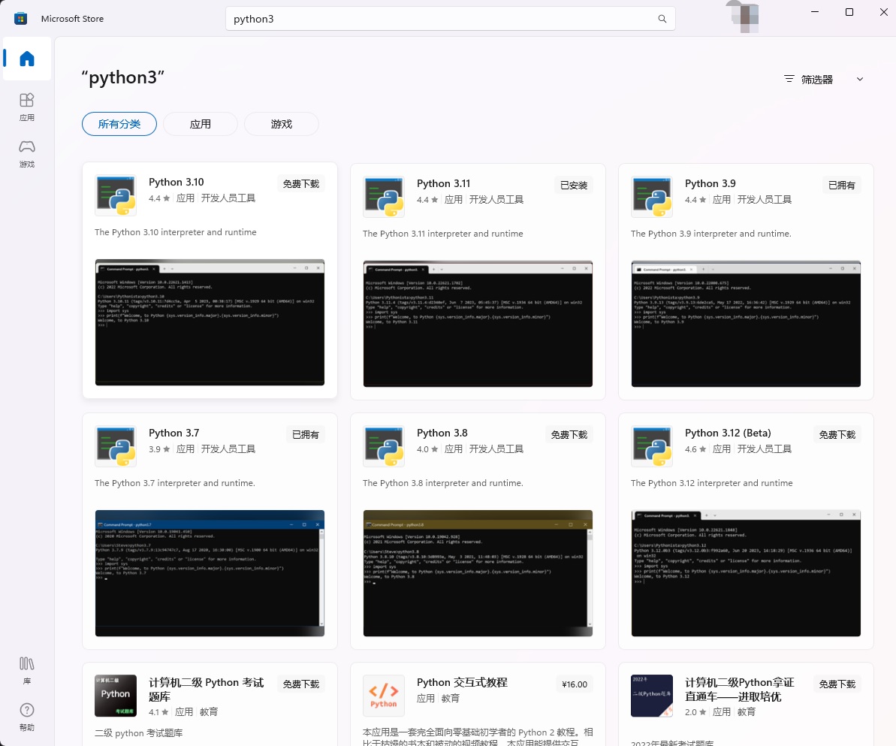Open the user profile avatar
896x746 pixels.
click(x=744, y=17)
